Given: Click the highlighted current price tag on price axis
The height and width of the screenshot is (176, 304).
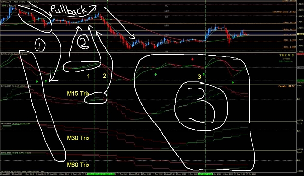Looking at the screenshot, I should [300, 34].
